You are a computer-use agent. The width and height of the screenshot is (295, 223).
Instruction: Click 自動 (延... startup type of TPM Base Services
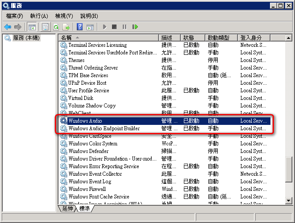click(220, 75)
